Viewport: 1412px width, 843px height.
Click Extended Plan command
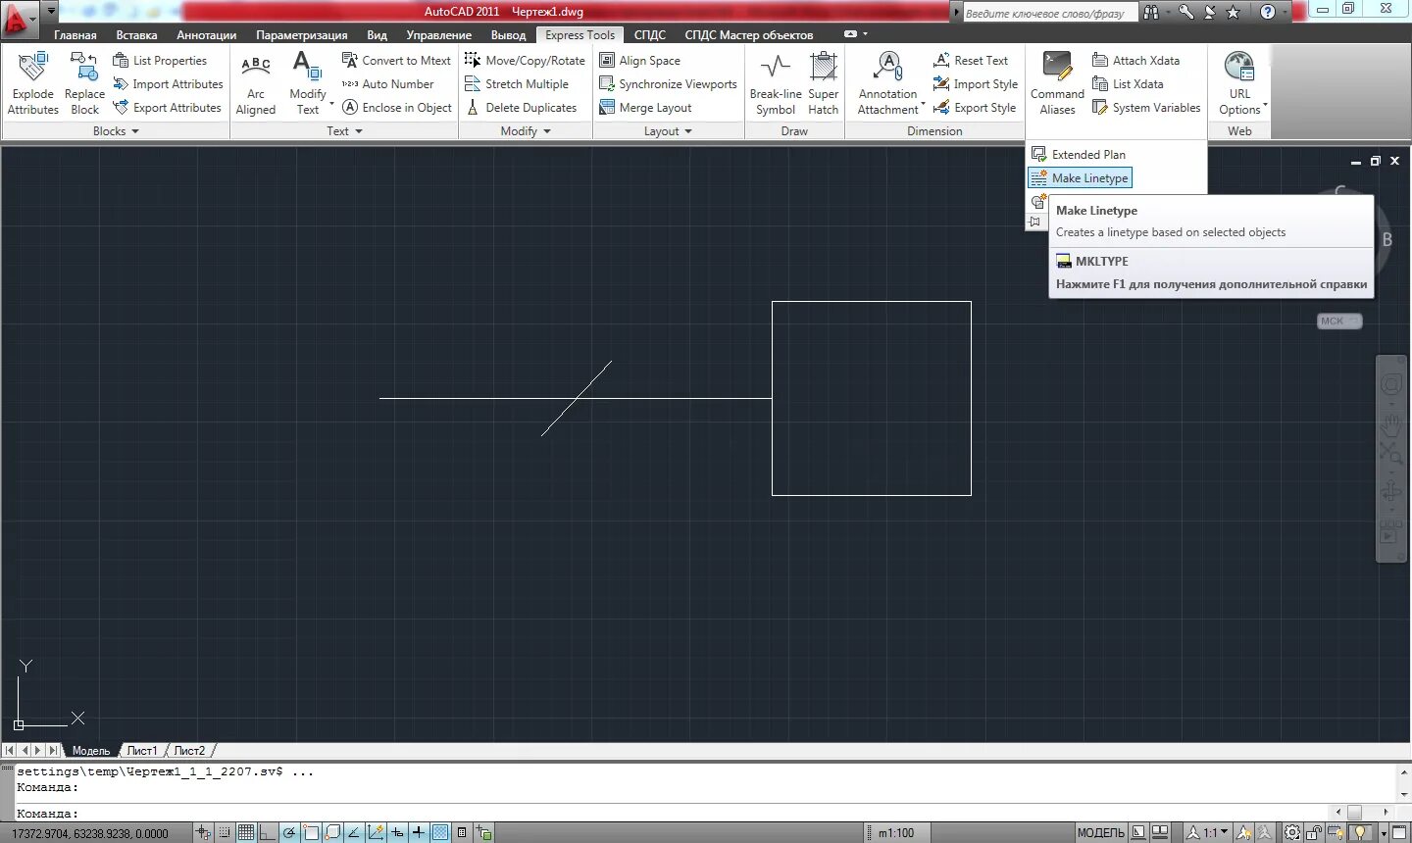pyautogui.click(x=1079, y=155)
